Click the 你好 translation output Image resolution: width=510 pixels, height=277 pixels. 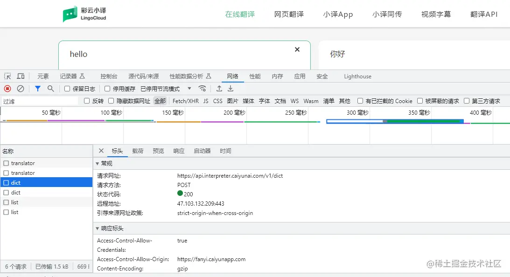(x=337, y=54)
